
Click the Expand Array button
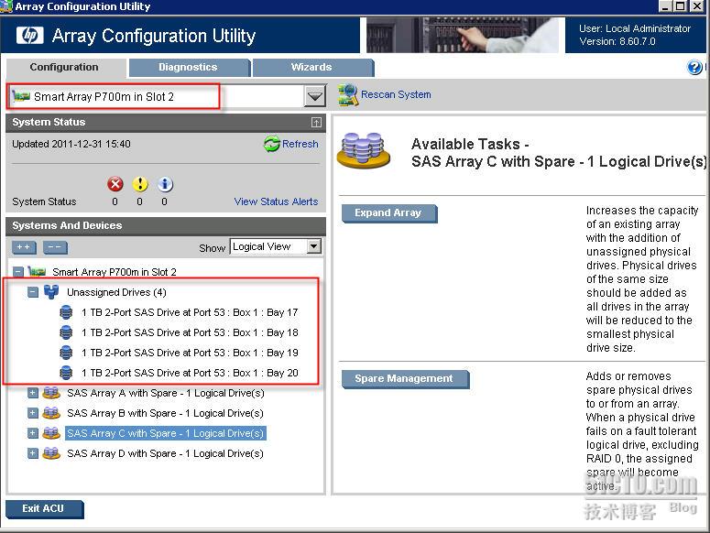389,213
